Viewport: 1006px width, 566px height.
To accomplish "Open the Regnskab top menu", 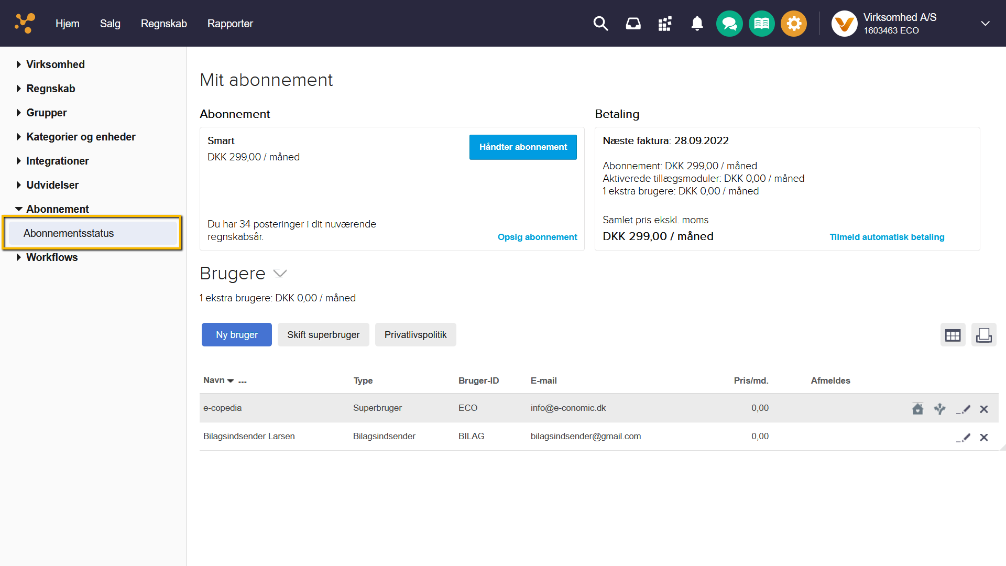I will pos(163,24).
